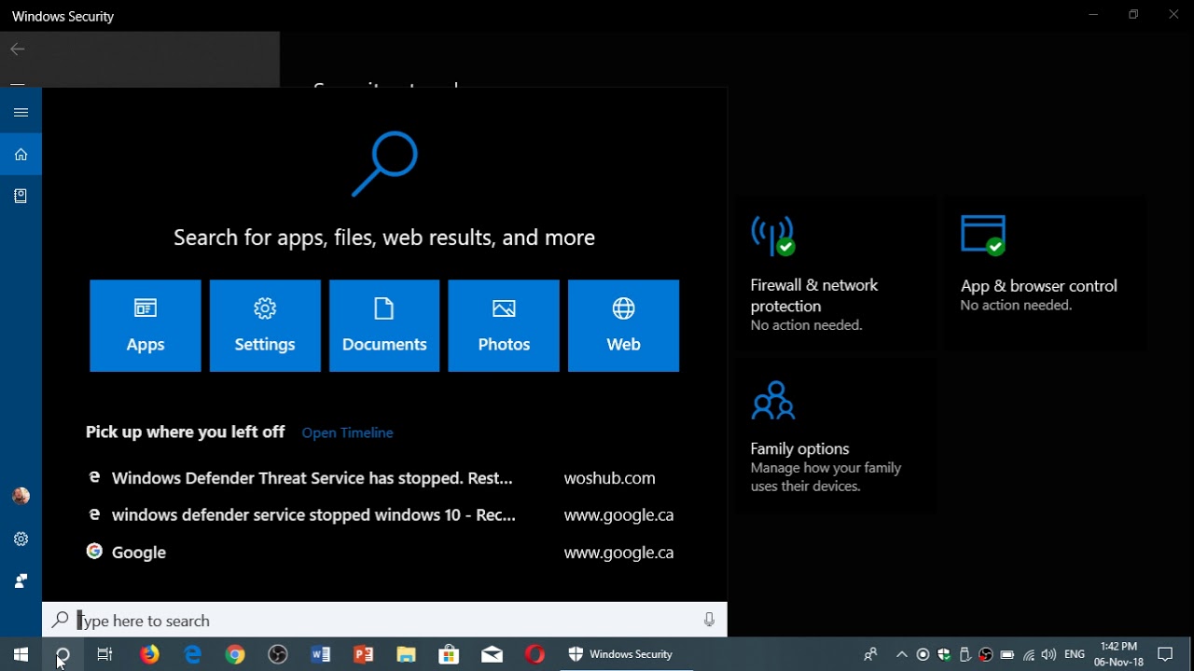1194x671 pixels.
Task: Click the OBS tray icon
Action: (986, 654)
